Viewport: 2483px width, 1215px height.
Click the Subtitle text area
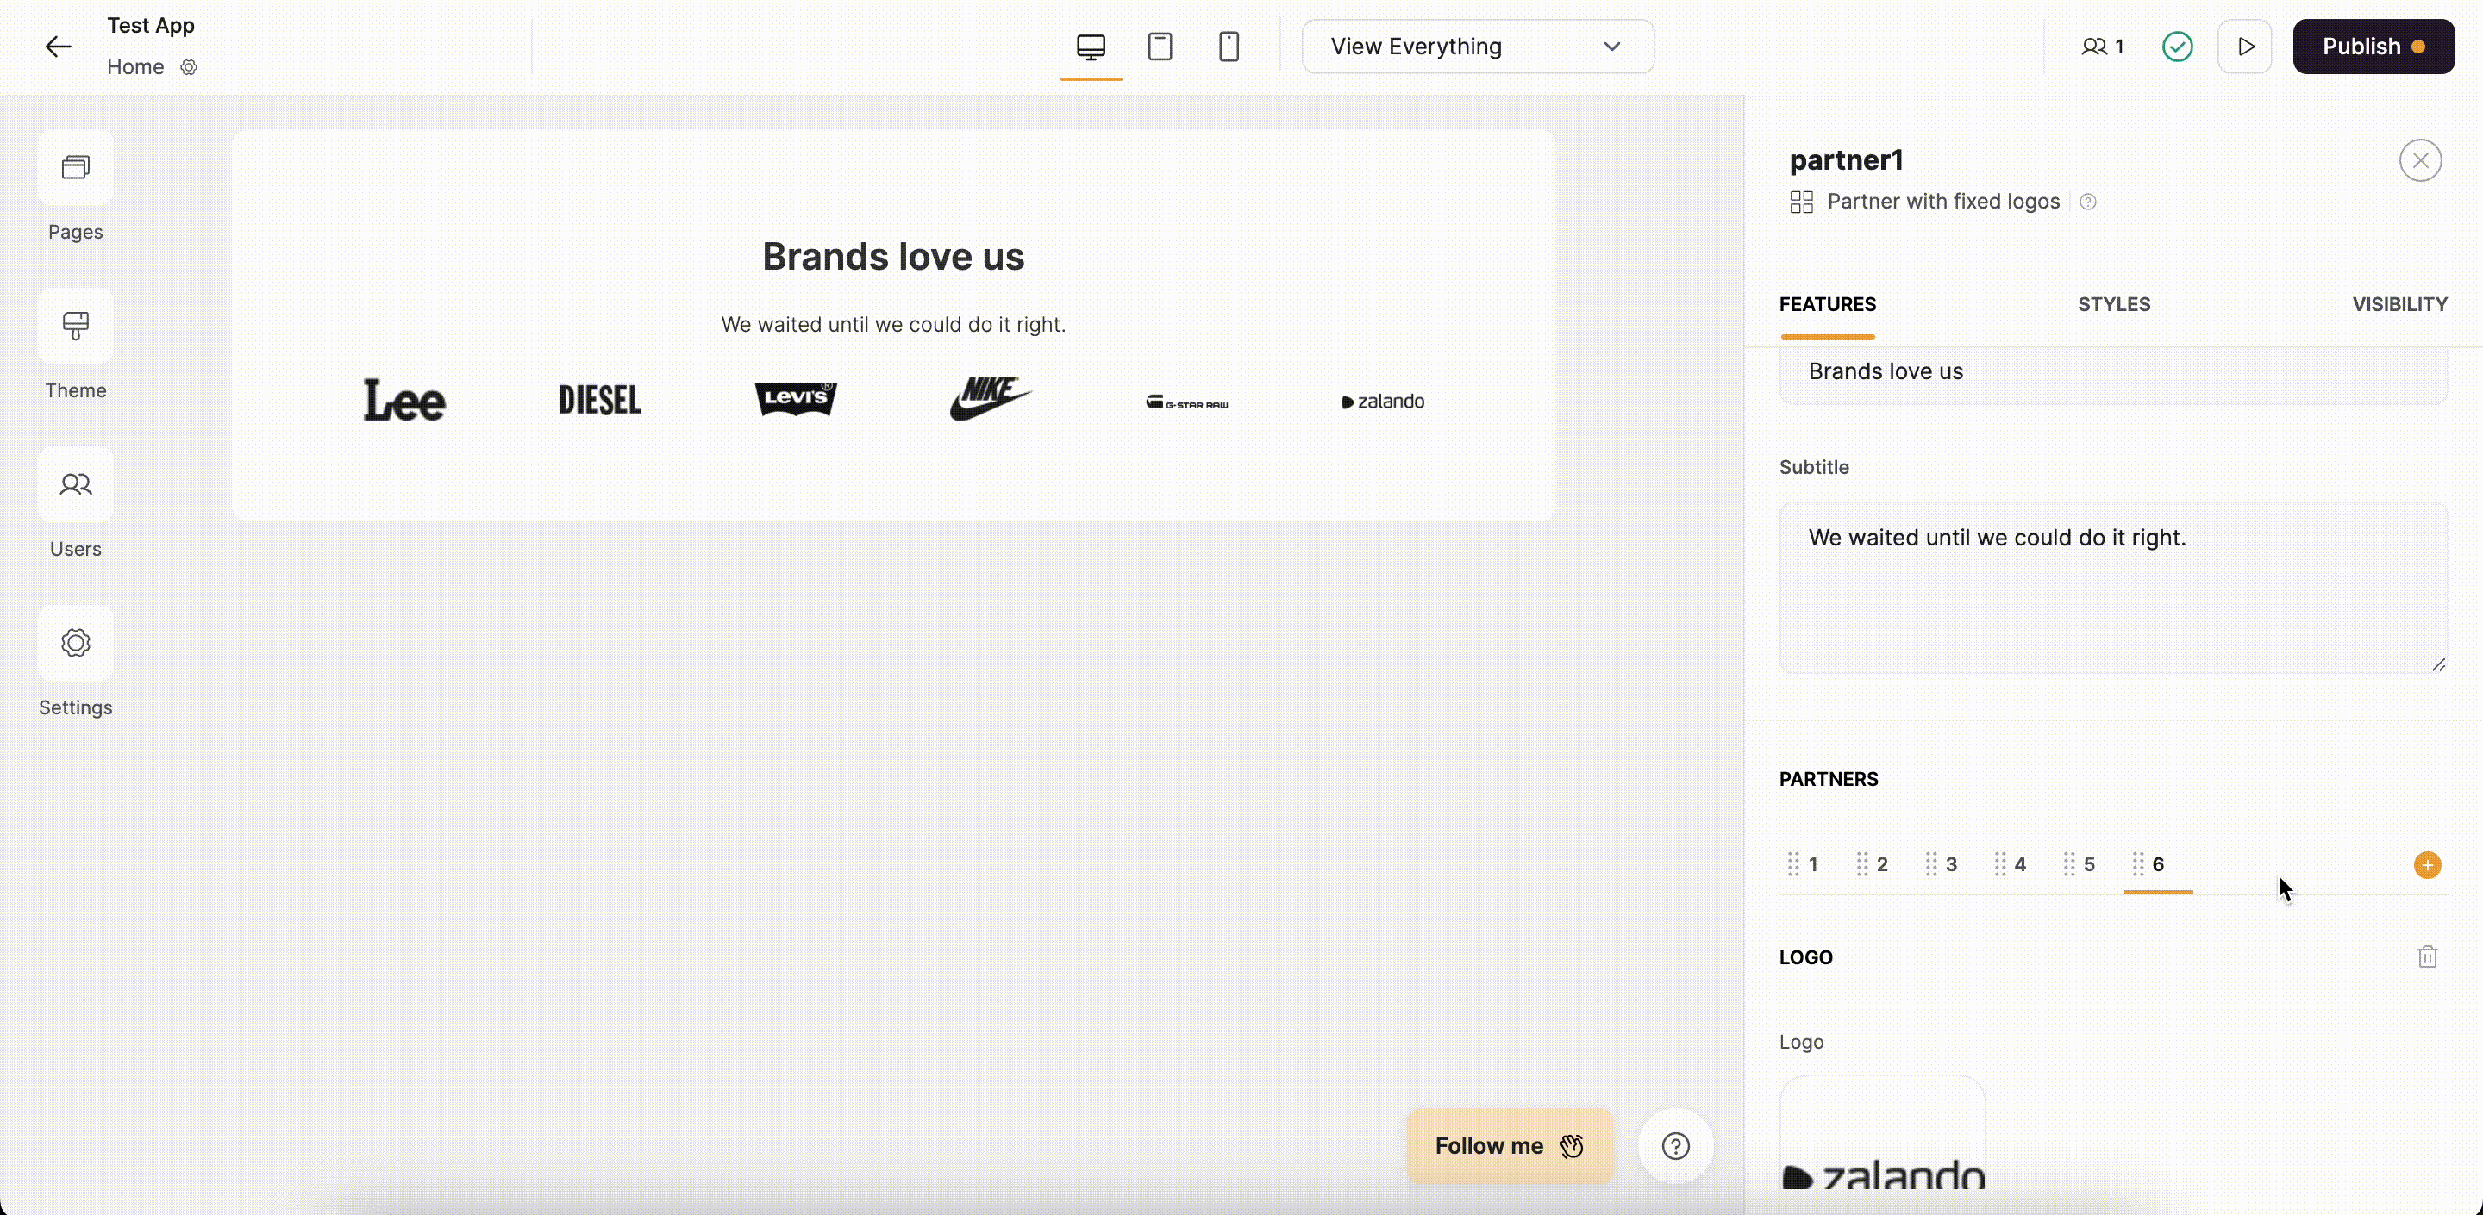(x=2112, y=587)
